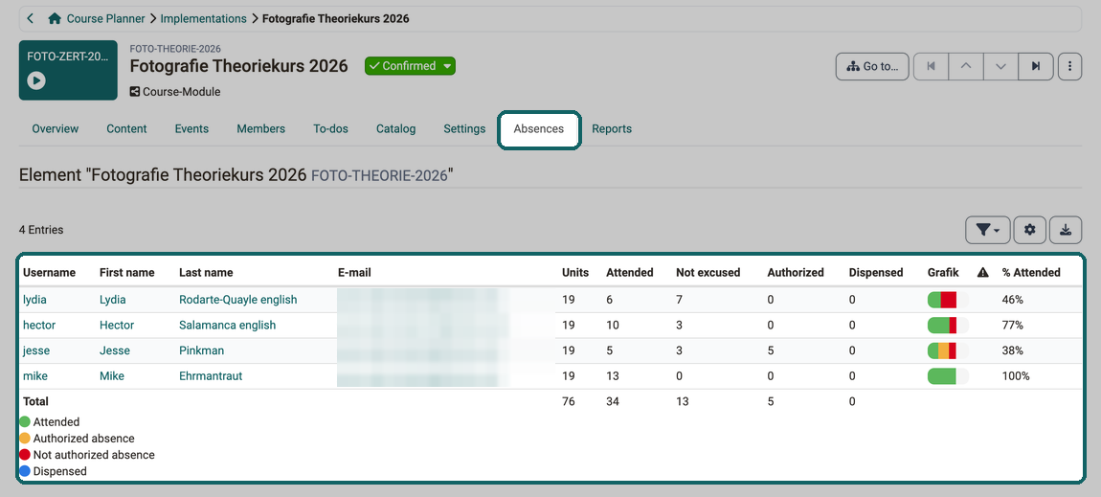Sort by Dispensed column header

[x=876, y=272]
